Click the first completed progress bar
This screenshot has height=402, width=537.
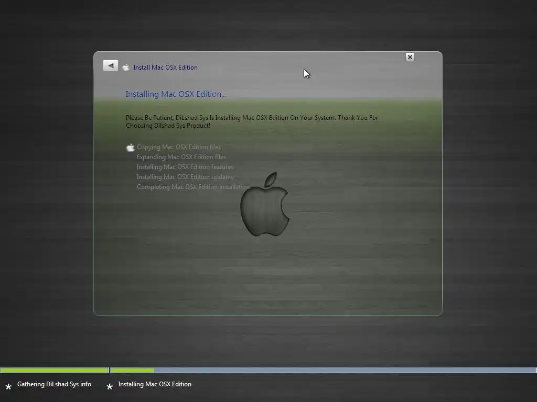(x=55, y=370)
